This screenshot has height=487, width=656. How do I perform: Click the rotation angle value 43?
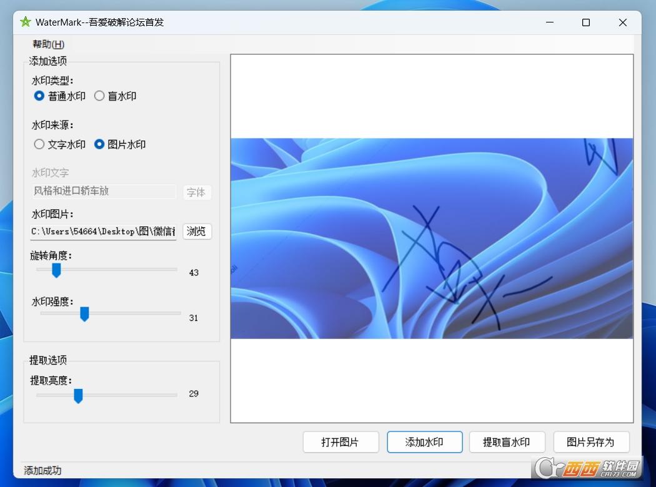194,273
